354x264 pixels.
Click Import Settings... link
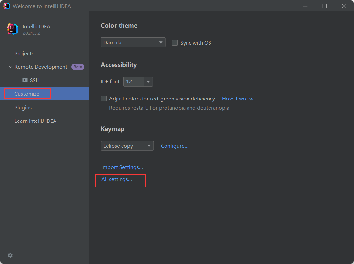point(122,167)
